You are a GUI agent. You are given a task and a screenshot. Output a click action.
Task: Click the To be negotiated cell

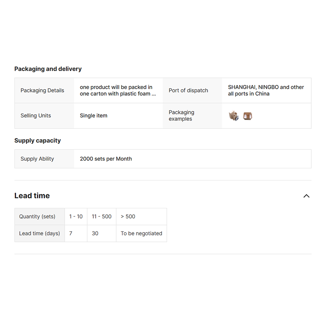coord(141,233)
